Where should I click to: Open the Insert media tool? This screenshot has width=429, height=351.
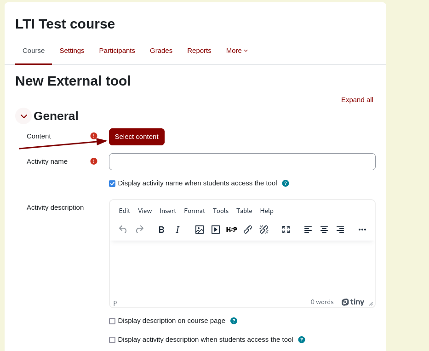[215, 230]
